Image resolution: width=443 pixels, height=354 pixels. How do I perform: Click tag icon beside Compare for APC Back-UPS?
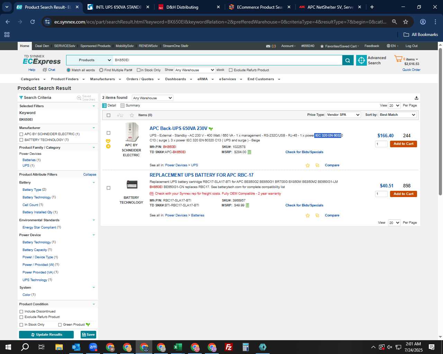click(x=317, y=165)
